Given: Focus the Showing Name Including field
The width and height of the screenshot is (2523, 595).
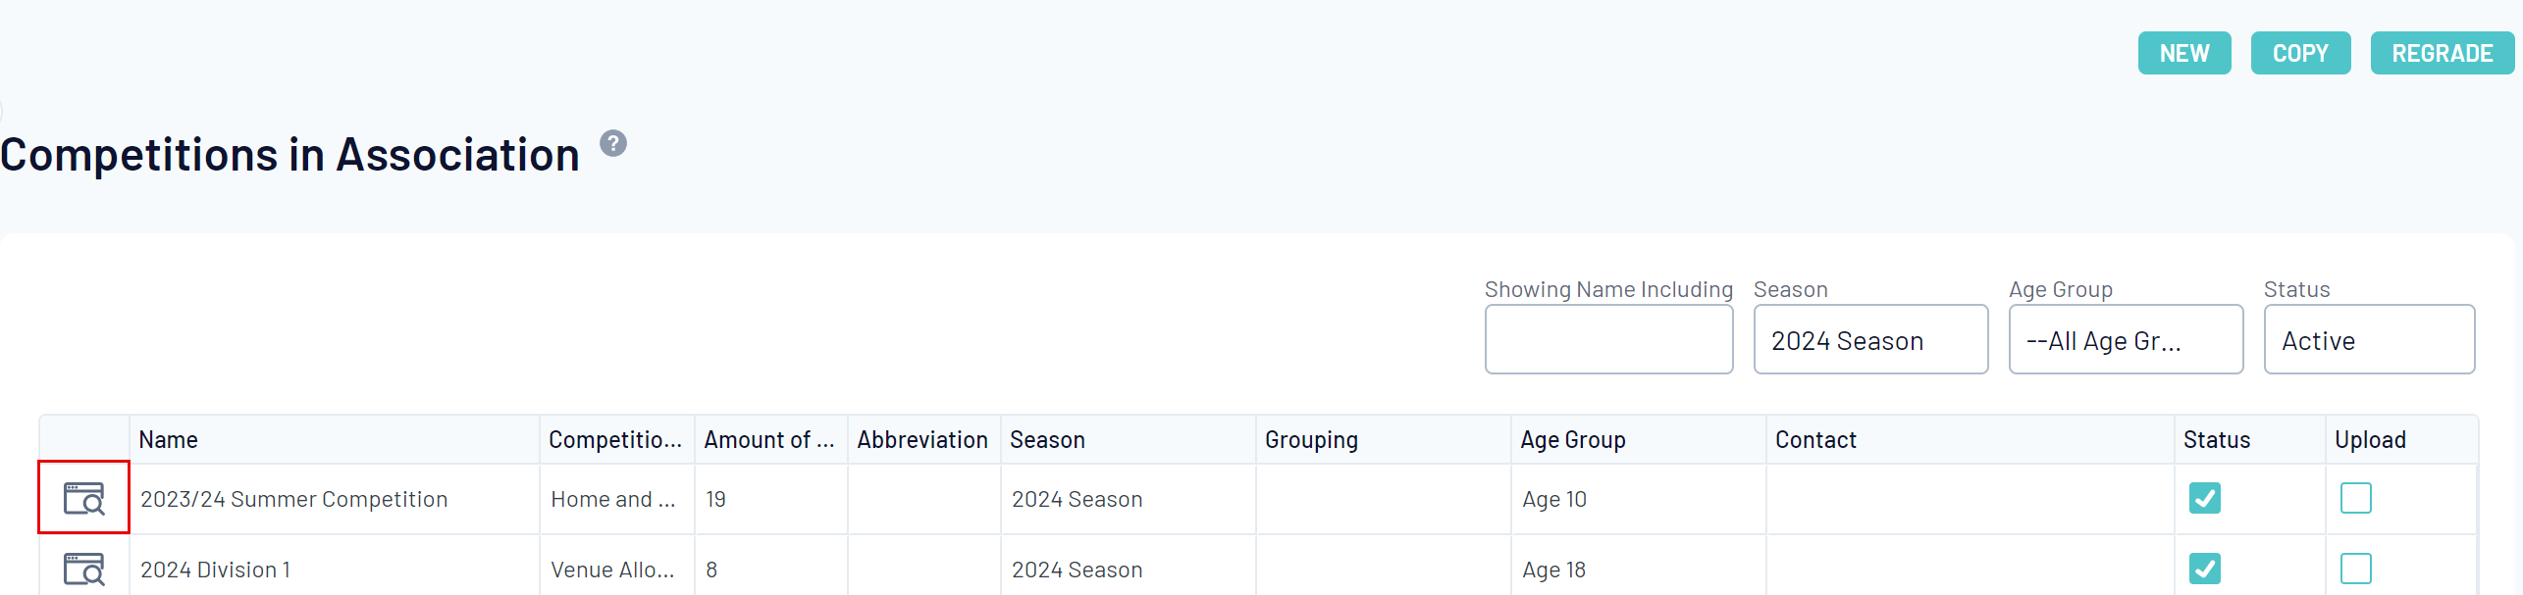Looking at the screenshot, I should pos(1608,340).
